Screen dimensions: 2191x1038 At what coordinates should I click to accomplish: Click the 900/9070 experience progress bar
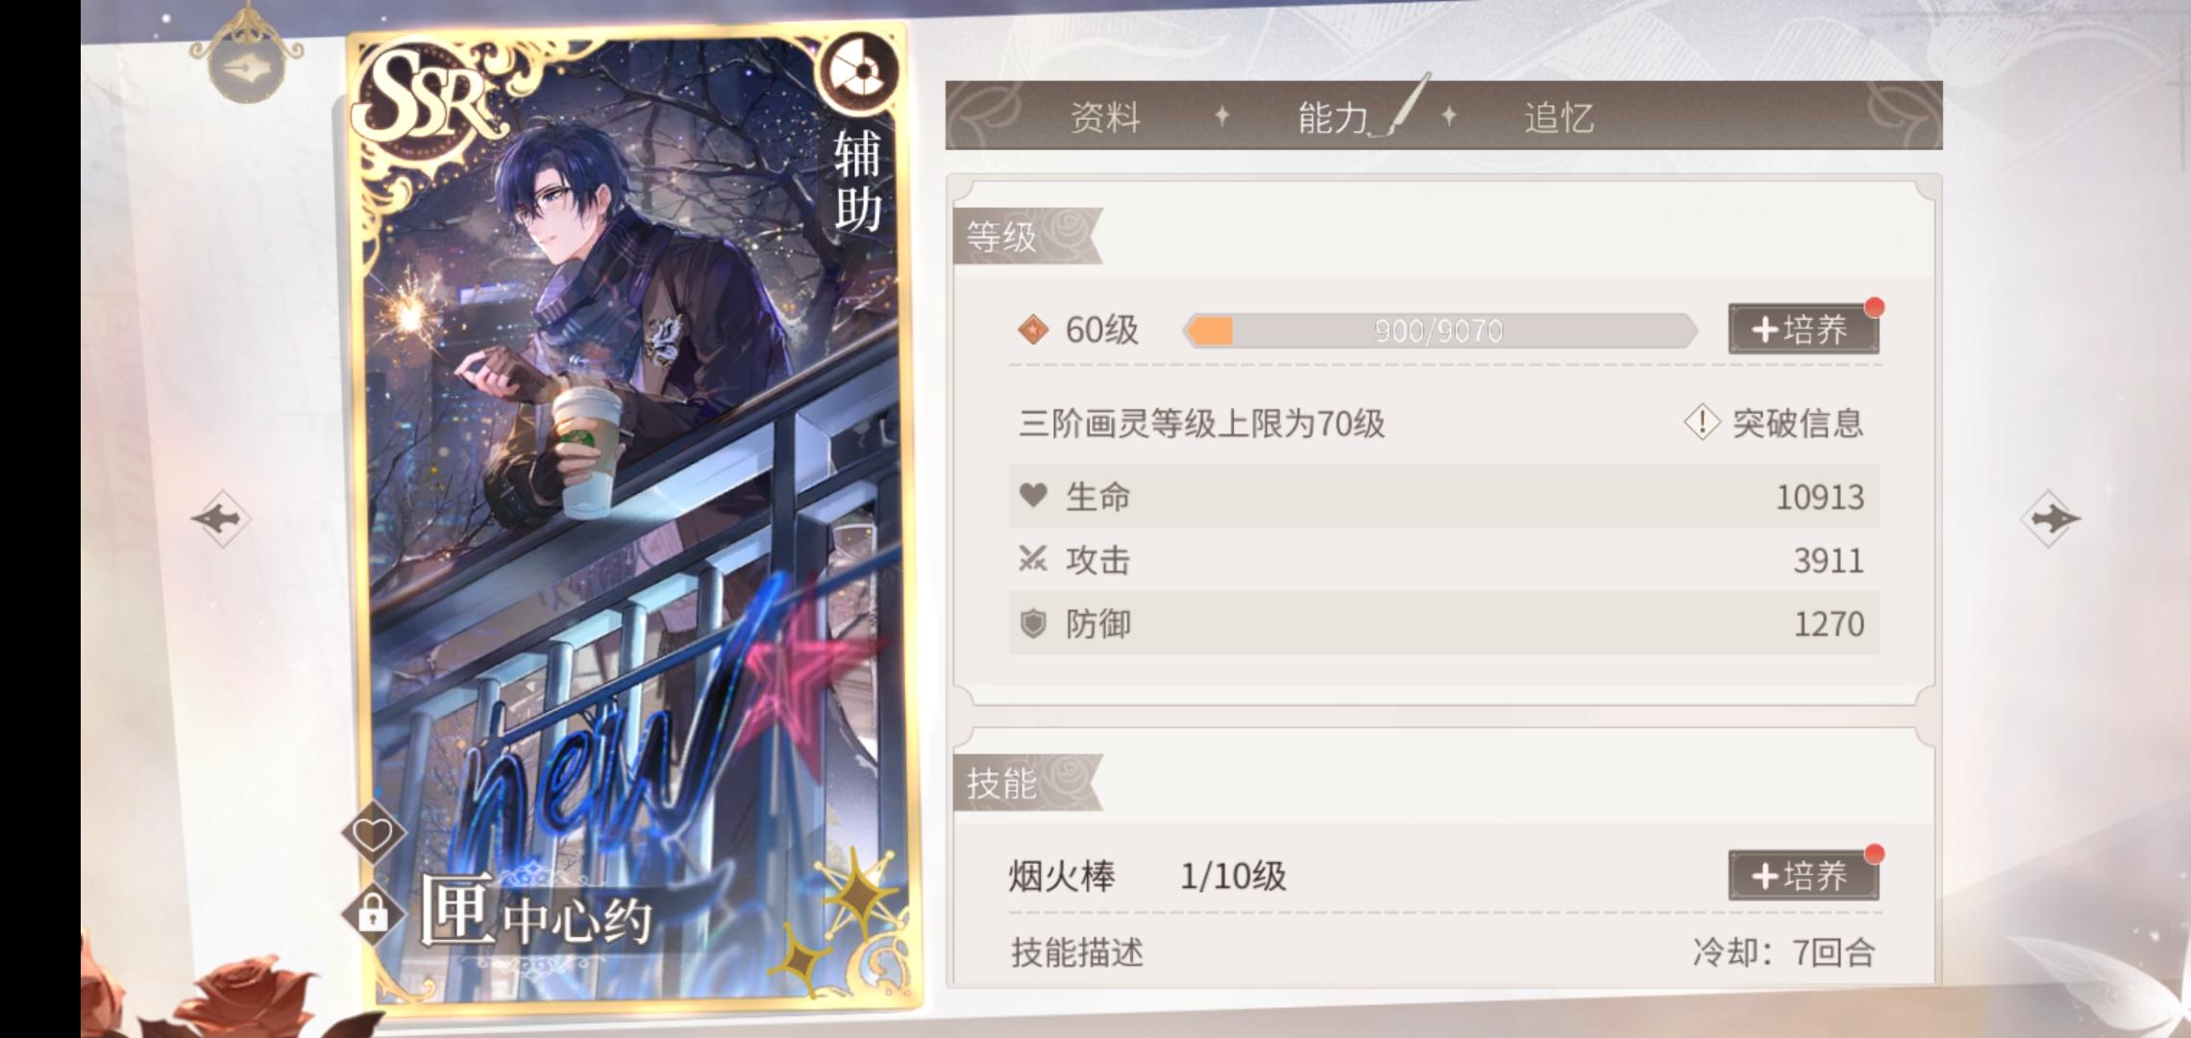[x=1440, y=331]
